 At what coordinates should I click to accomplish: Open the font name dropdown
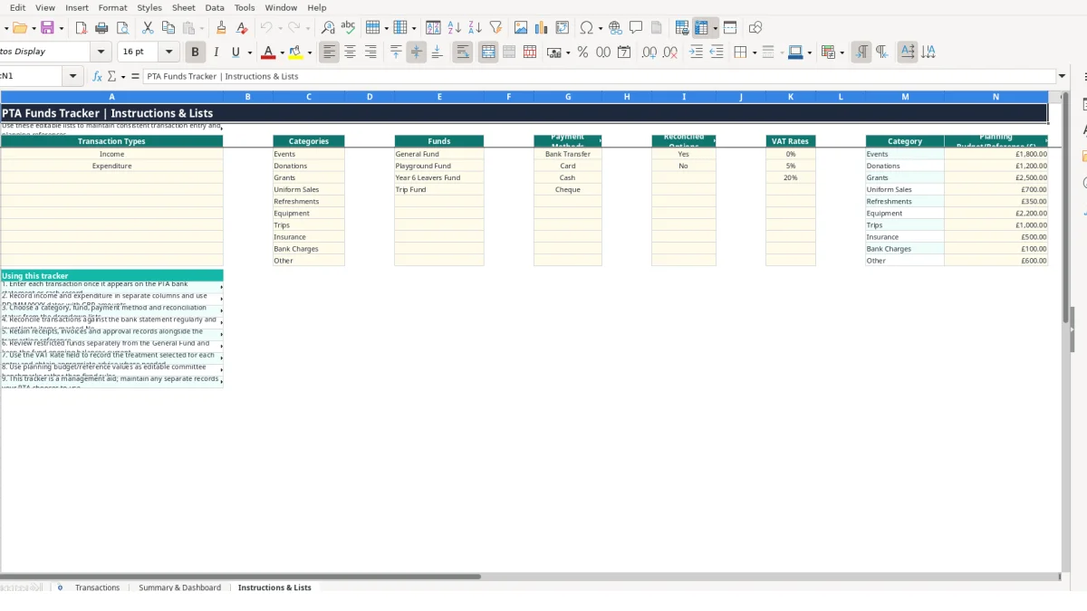pos(101,53)
